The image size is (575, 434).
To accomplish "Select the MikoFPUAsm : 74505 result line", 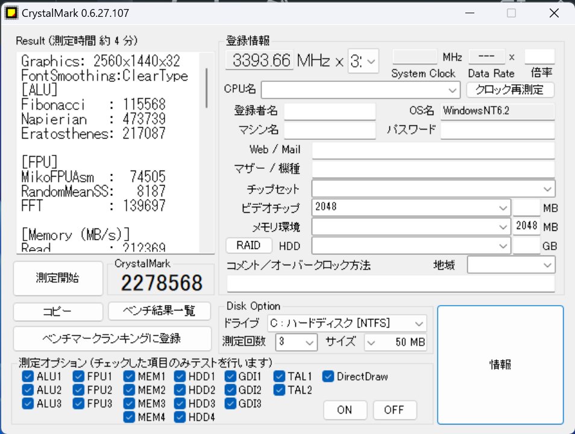I will pyautogui.click(x=93, y=177).
